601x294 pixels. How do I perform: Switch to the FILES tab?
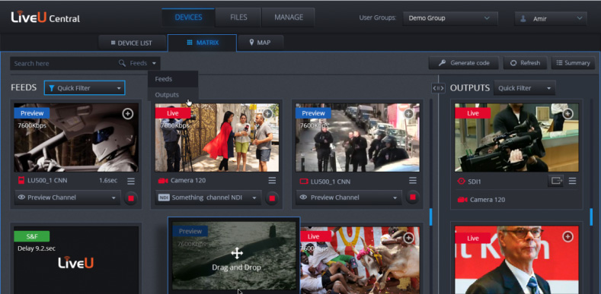click(238, 17)
